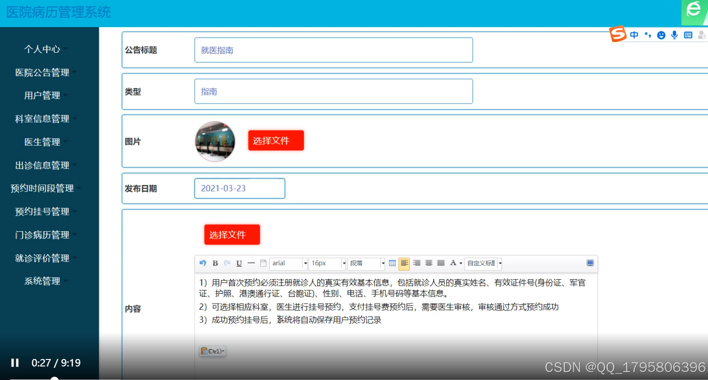Screen dimensions: 708x380
Task: Expand the 个人中心 sidebar menu
Action: click(x=46, y=49)
